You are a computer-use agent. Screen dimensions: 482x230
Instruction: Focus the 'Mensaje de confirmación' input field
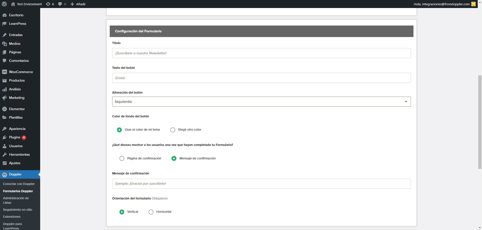pos(261,184)
